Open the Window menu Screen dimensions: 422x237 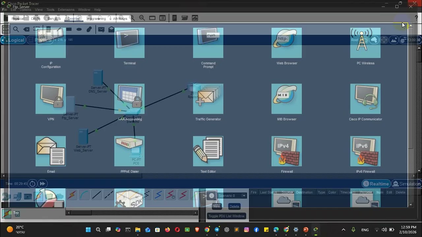(84, 10)
